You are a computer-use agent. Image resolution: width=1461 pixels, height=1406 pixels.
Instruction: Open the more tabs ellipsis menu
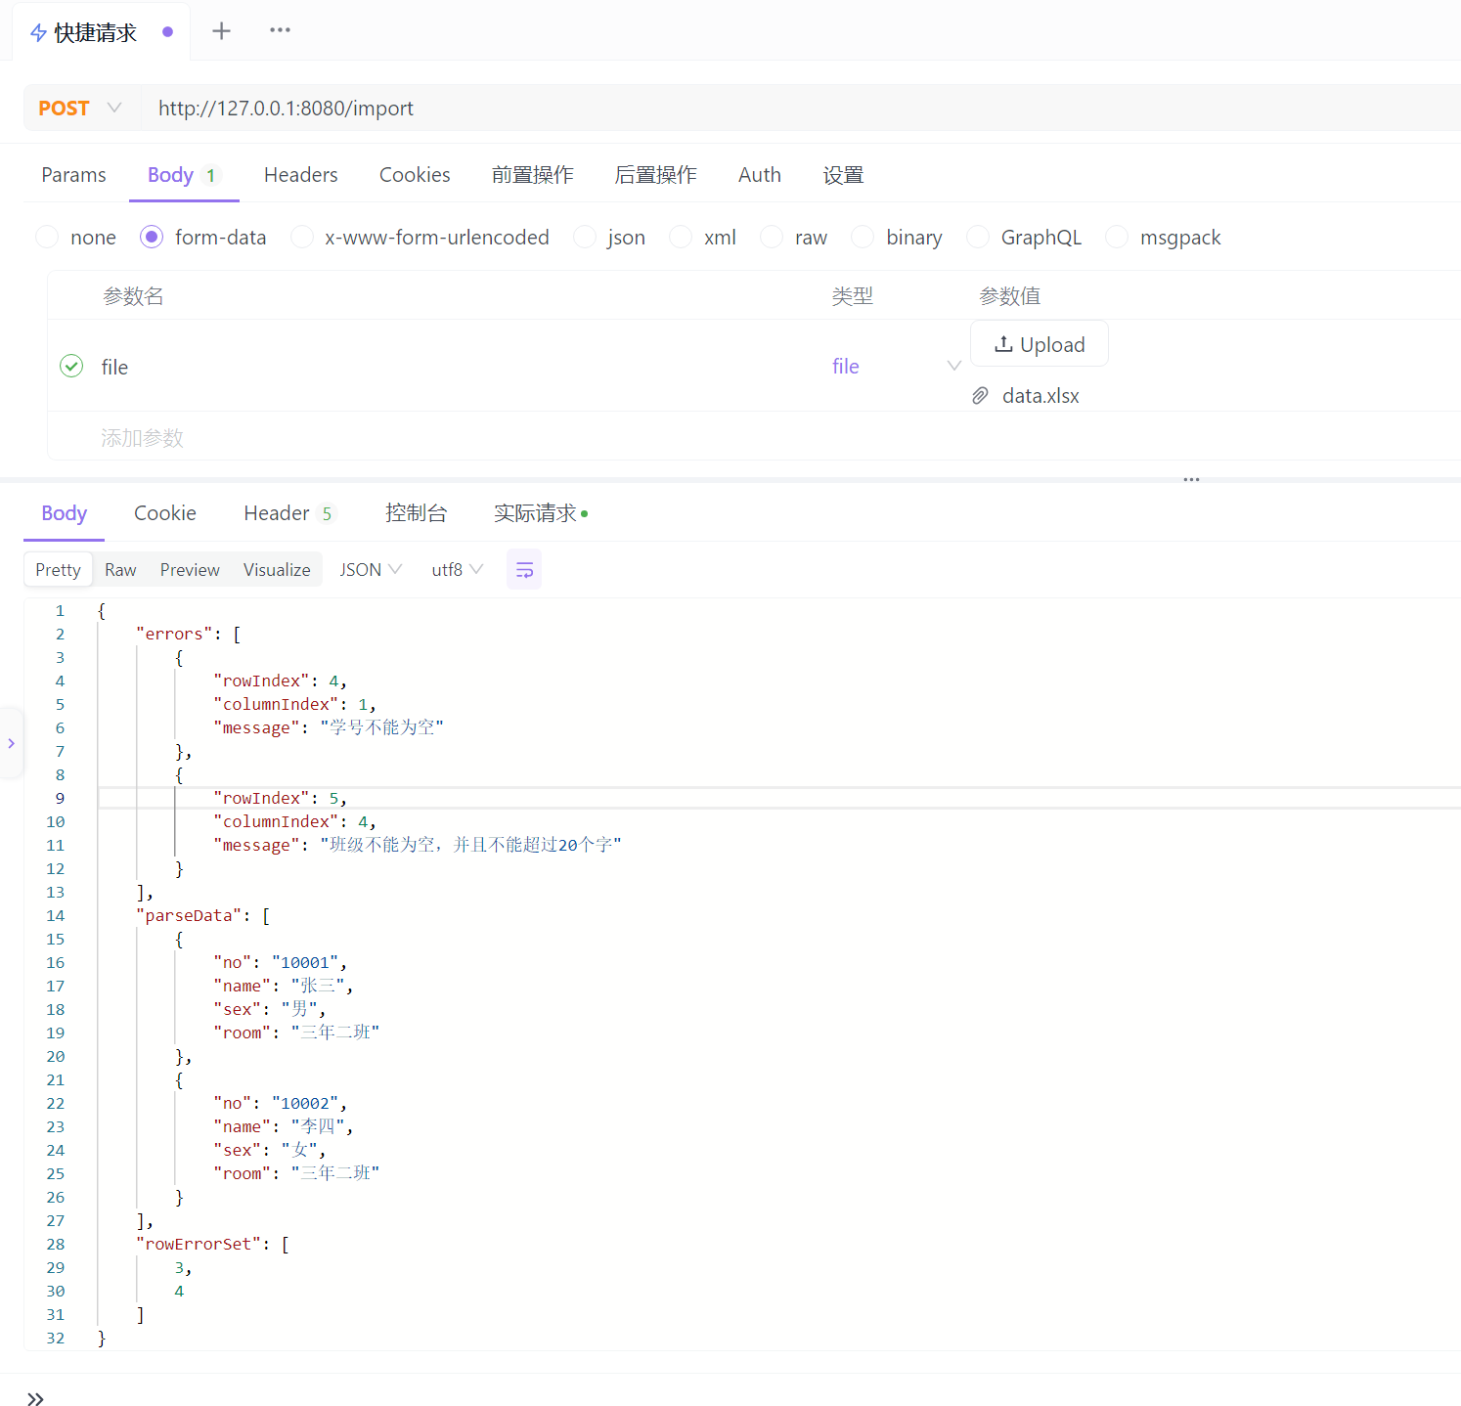281,30
